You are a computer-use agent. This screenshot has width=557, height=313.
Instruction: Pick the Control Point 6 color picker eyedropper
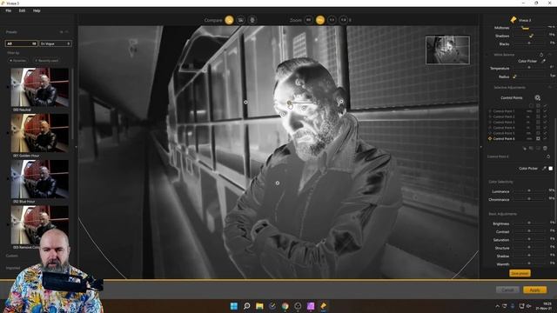point(544,168)
